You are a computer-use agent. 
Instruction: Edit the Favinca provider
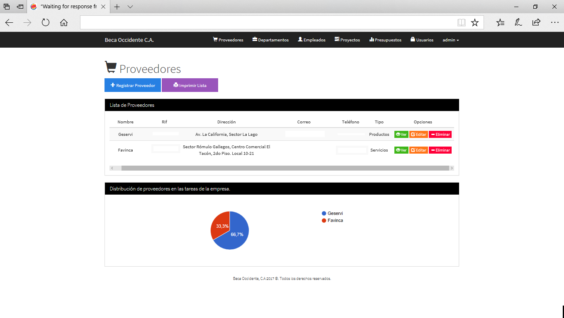(418, 150)
